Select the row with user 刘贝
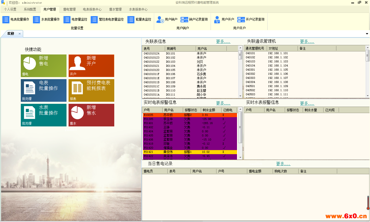 point(190,62)
